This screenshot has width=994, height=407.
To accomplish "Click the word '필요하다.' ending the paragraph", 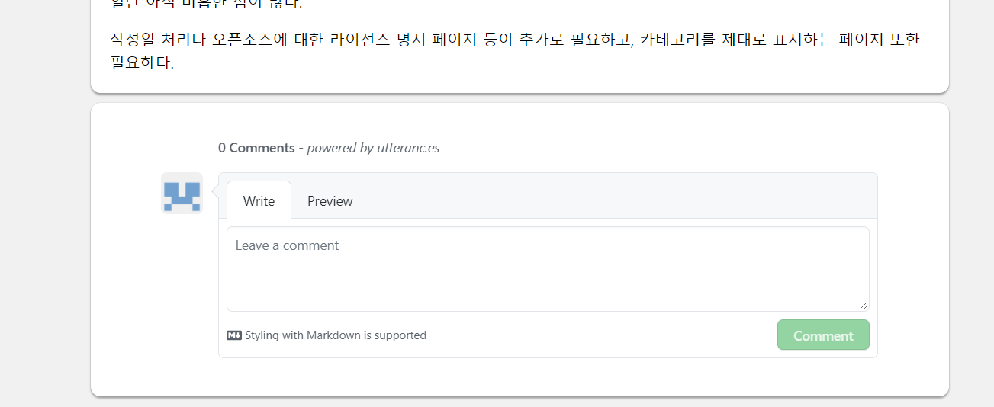I will tap(142, 62).
